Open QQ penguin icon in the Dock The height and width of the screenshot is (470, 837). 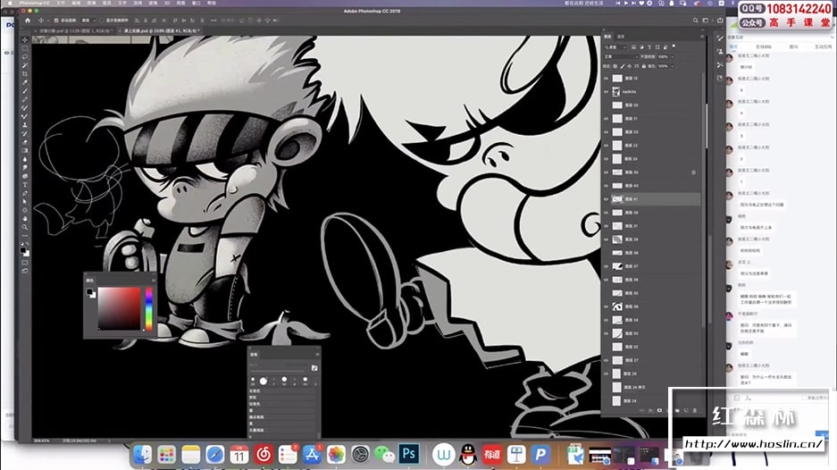coord(468,455)
